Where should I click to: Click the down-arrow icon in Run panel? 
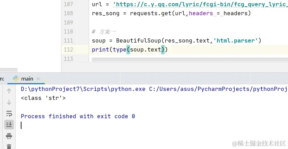pos(9,102)
